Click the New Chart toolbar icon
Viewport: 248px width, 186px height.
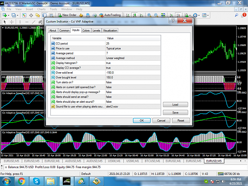pyautogui.click(x=4, y=15)
